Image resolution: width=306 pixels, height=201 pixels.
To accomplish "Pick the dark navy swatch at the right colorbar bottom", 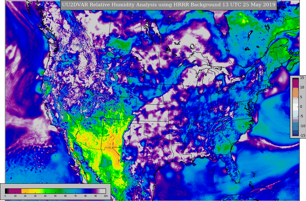I will tap(295, 135).
